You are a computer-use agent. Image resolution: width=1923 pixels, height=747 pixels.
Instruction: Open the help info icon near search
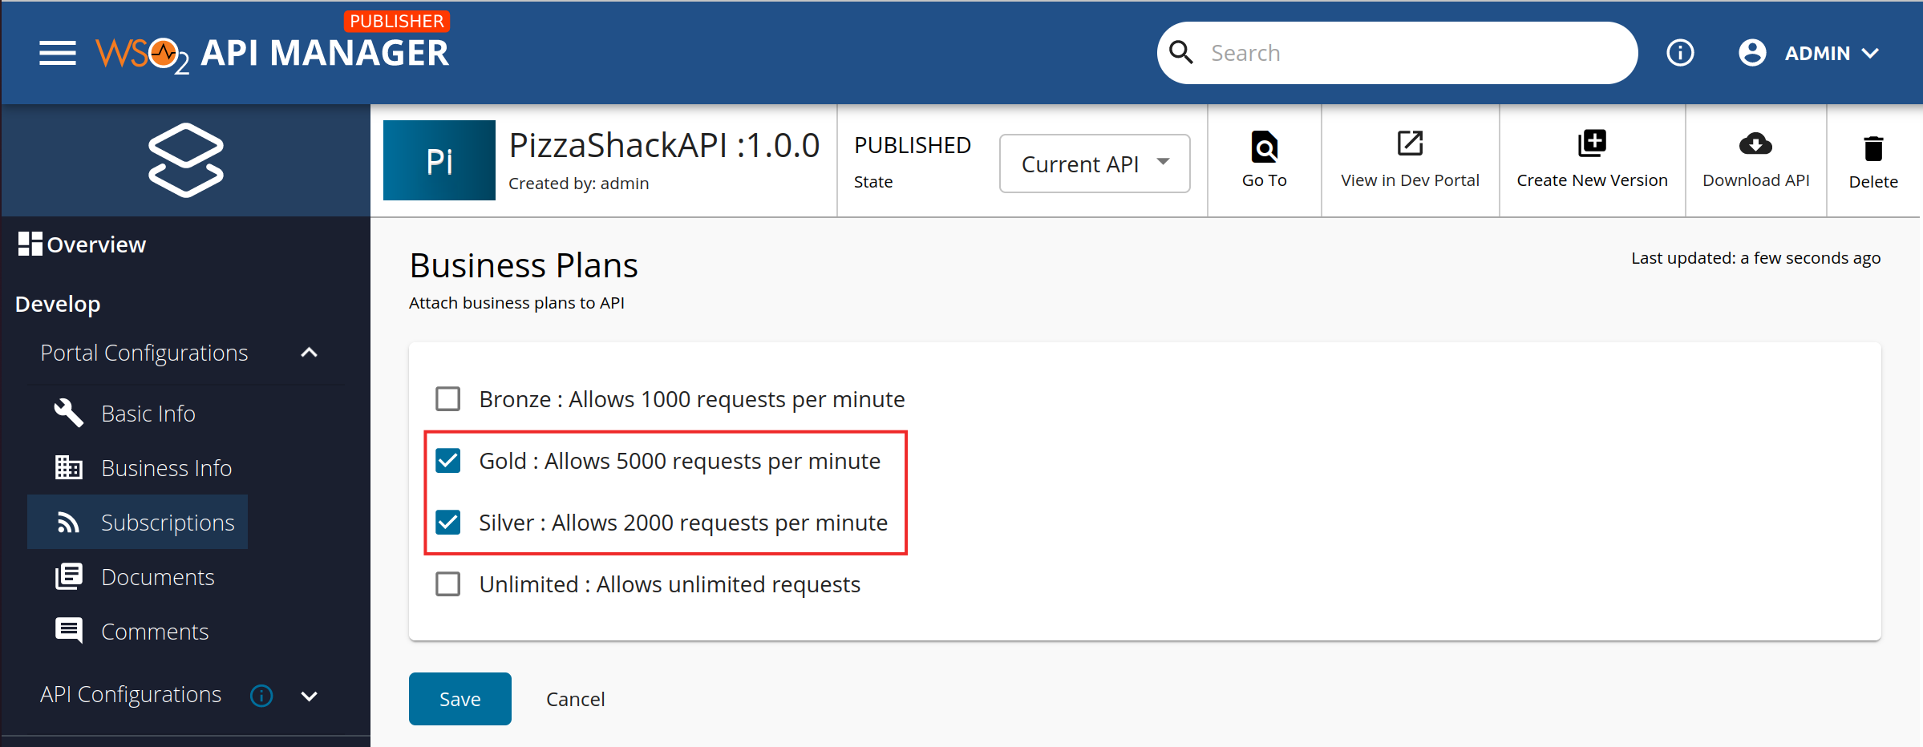(x=1681, y=53)
